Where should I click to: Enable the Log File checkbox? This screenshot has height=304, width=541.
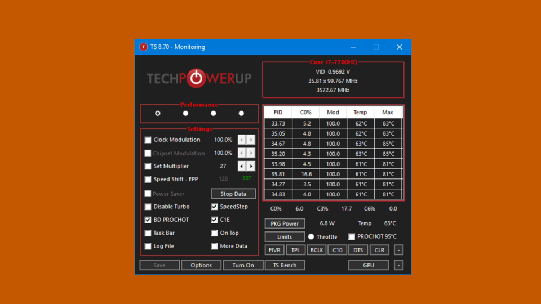pyautogui.click(x=148, y=246)
